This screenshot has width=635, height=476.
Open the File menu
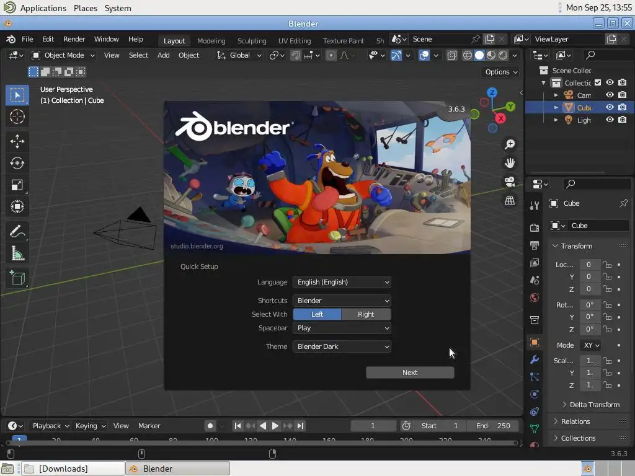(x=27, y=39)
